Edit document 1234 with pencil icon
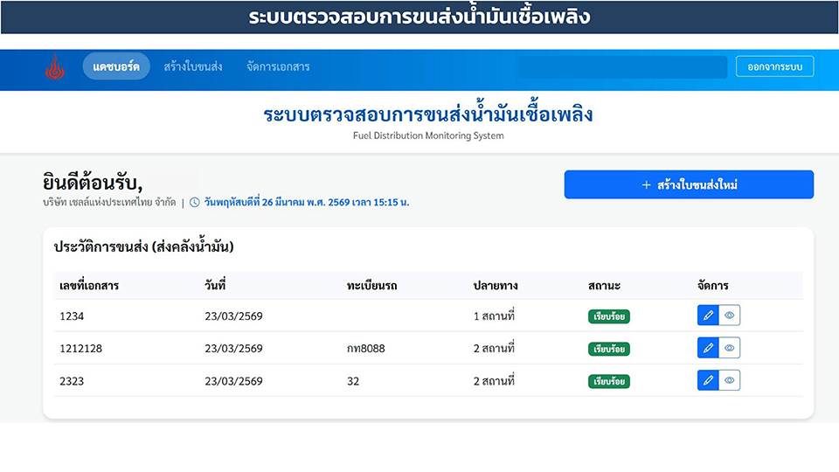Viewport: 839px width, 472px height. [x=708, y=316]
